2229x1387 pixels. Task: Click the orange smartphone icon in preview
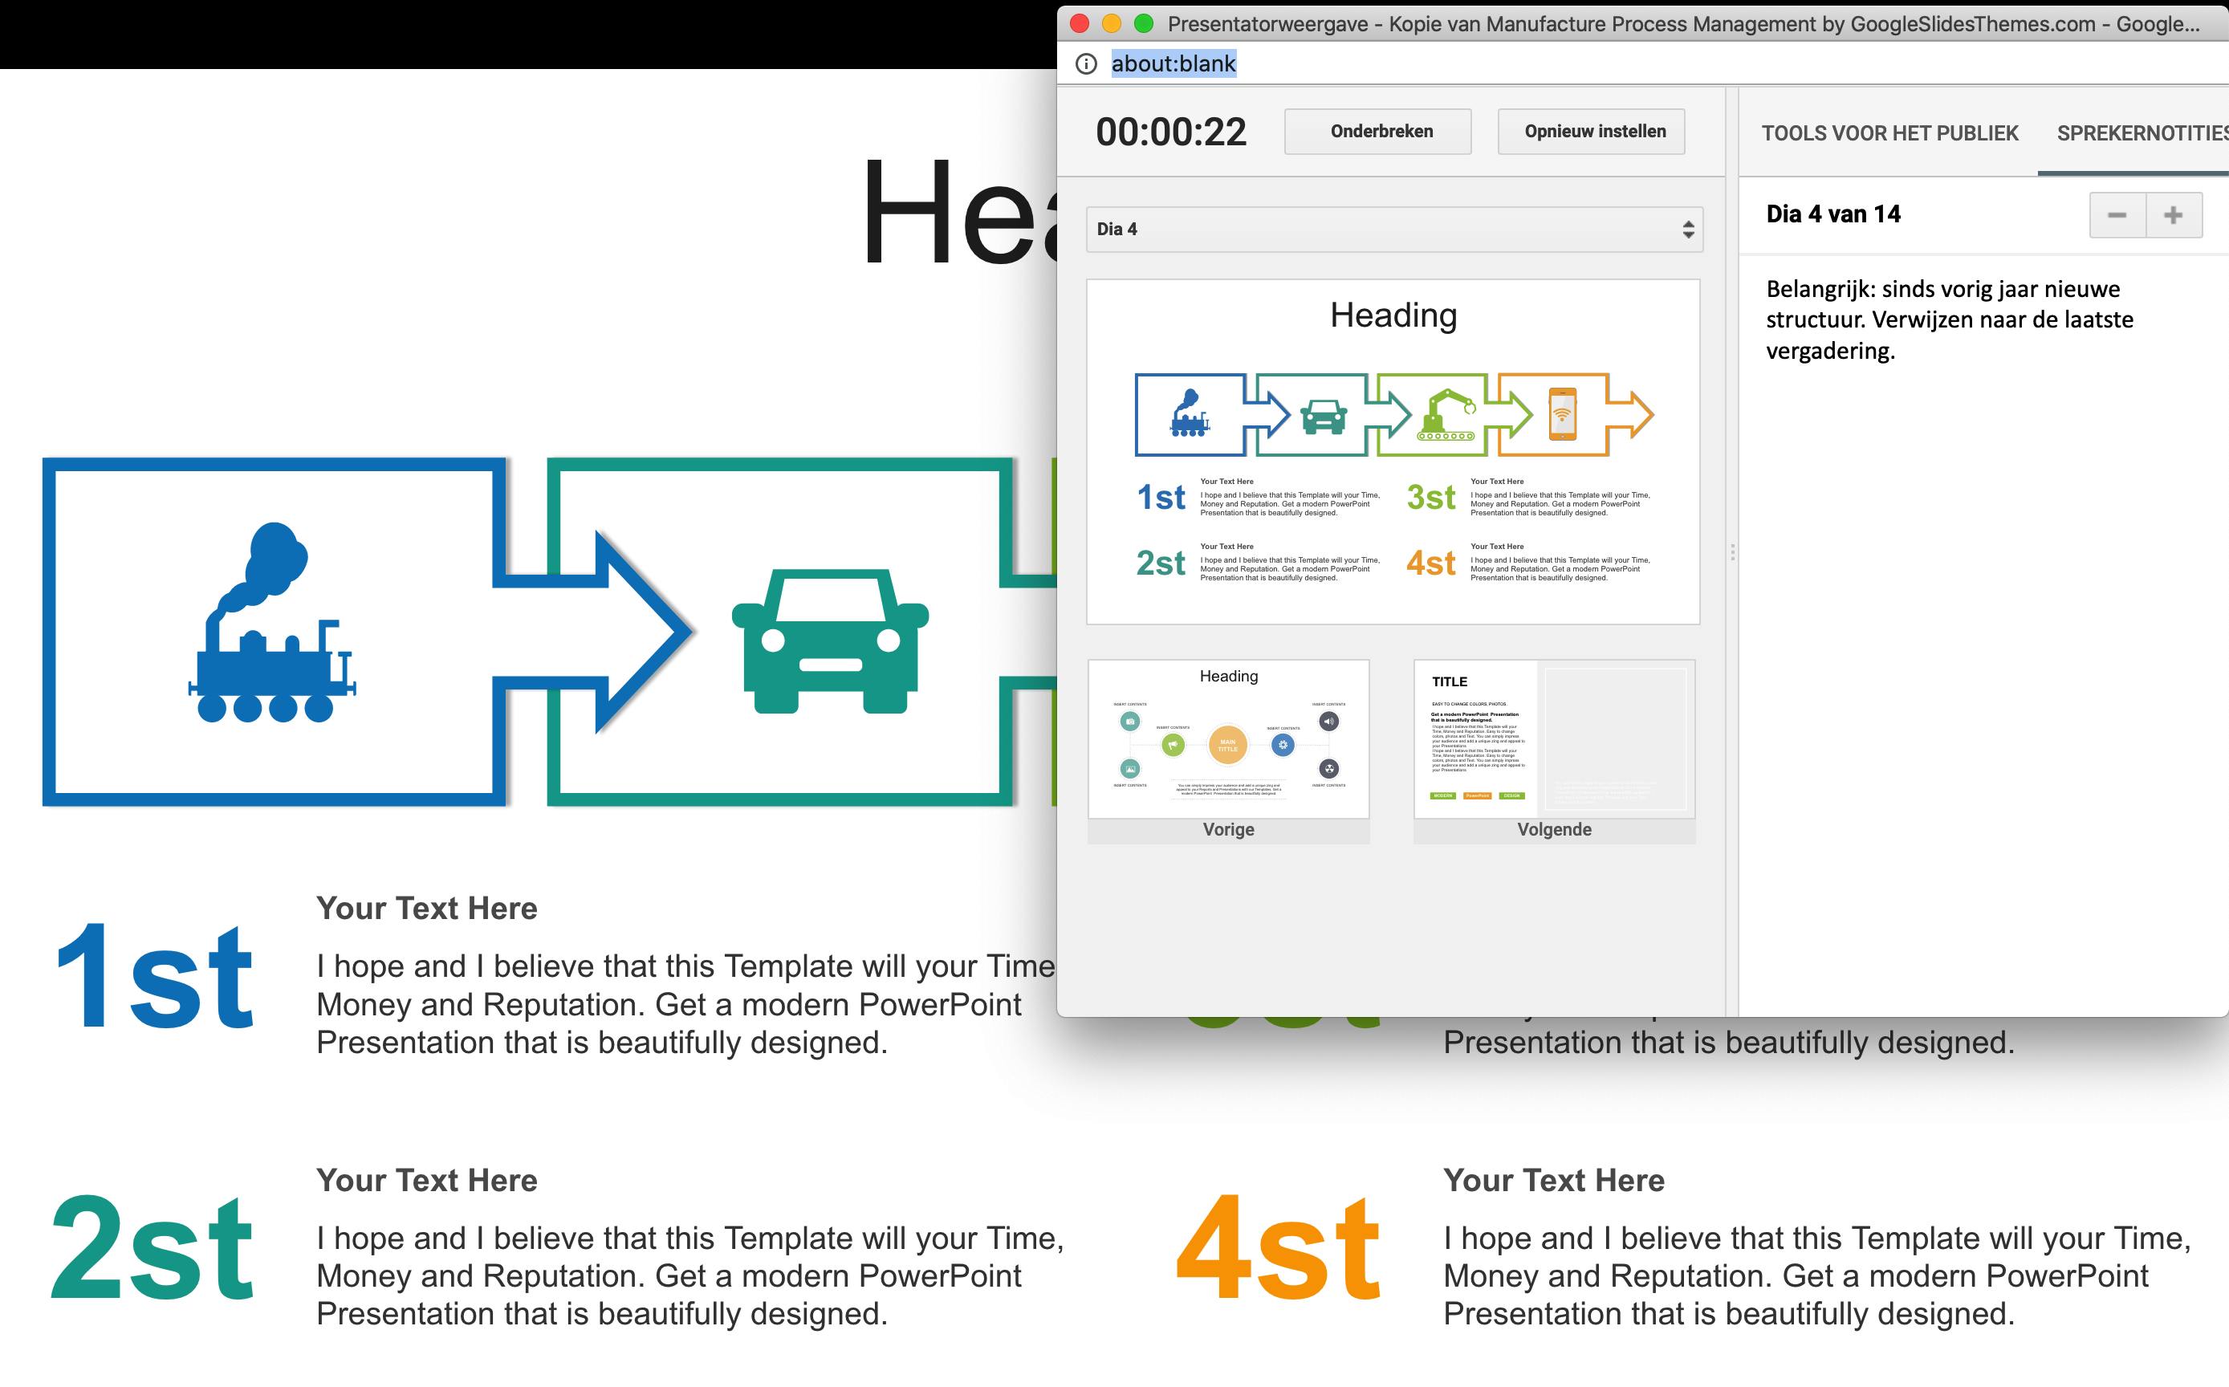[x=1562, y=415]
